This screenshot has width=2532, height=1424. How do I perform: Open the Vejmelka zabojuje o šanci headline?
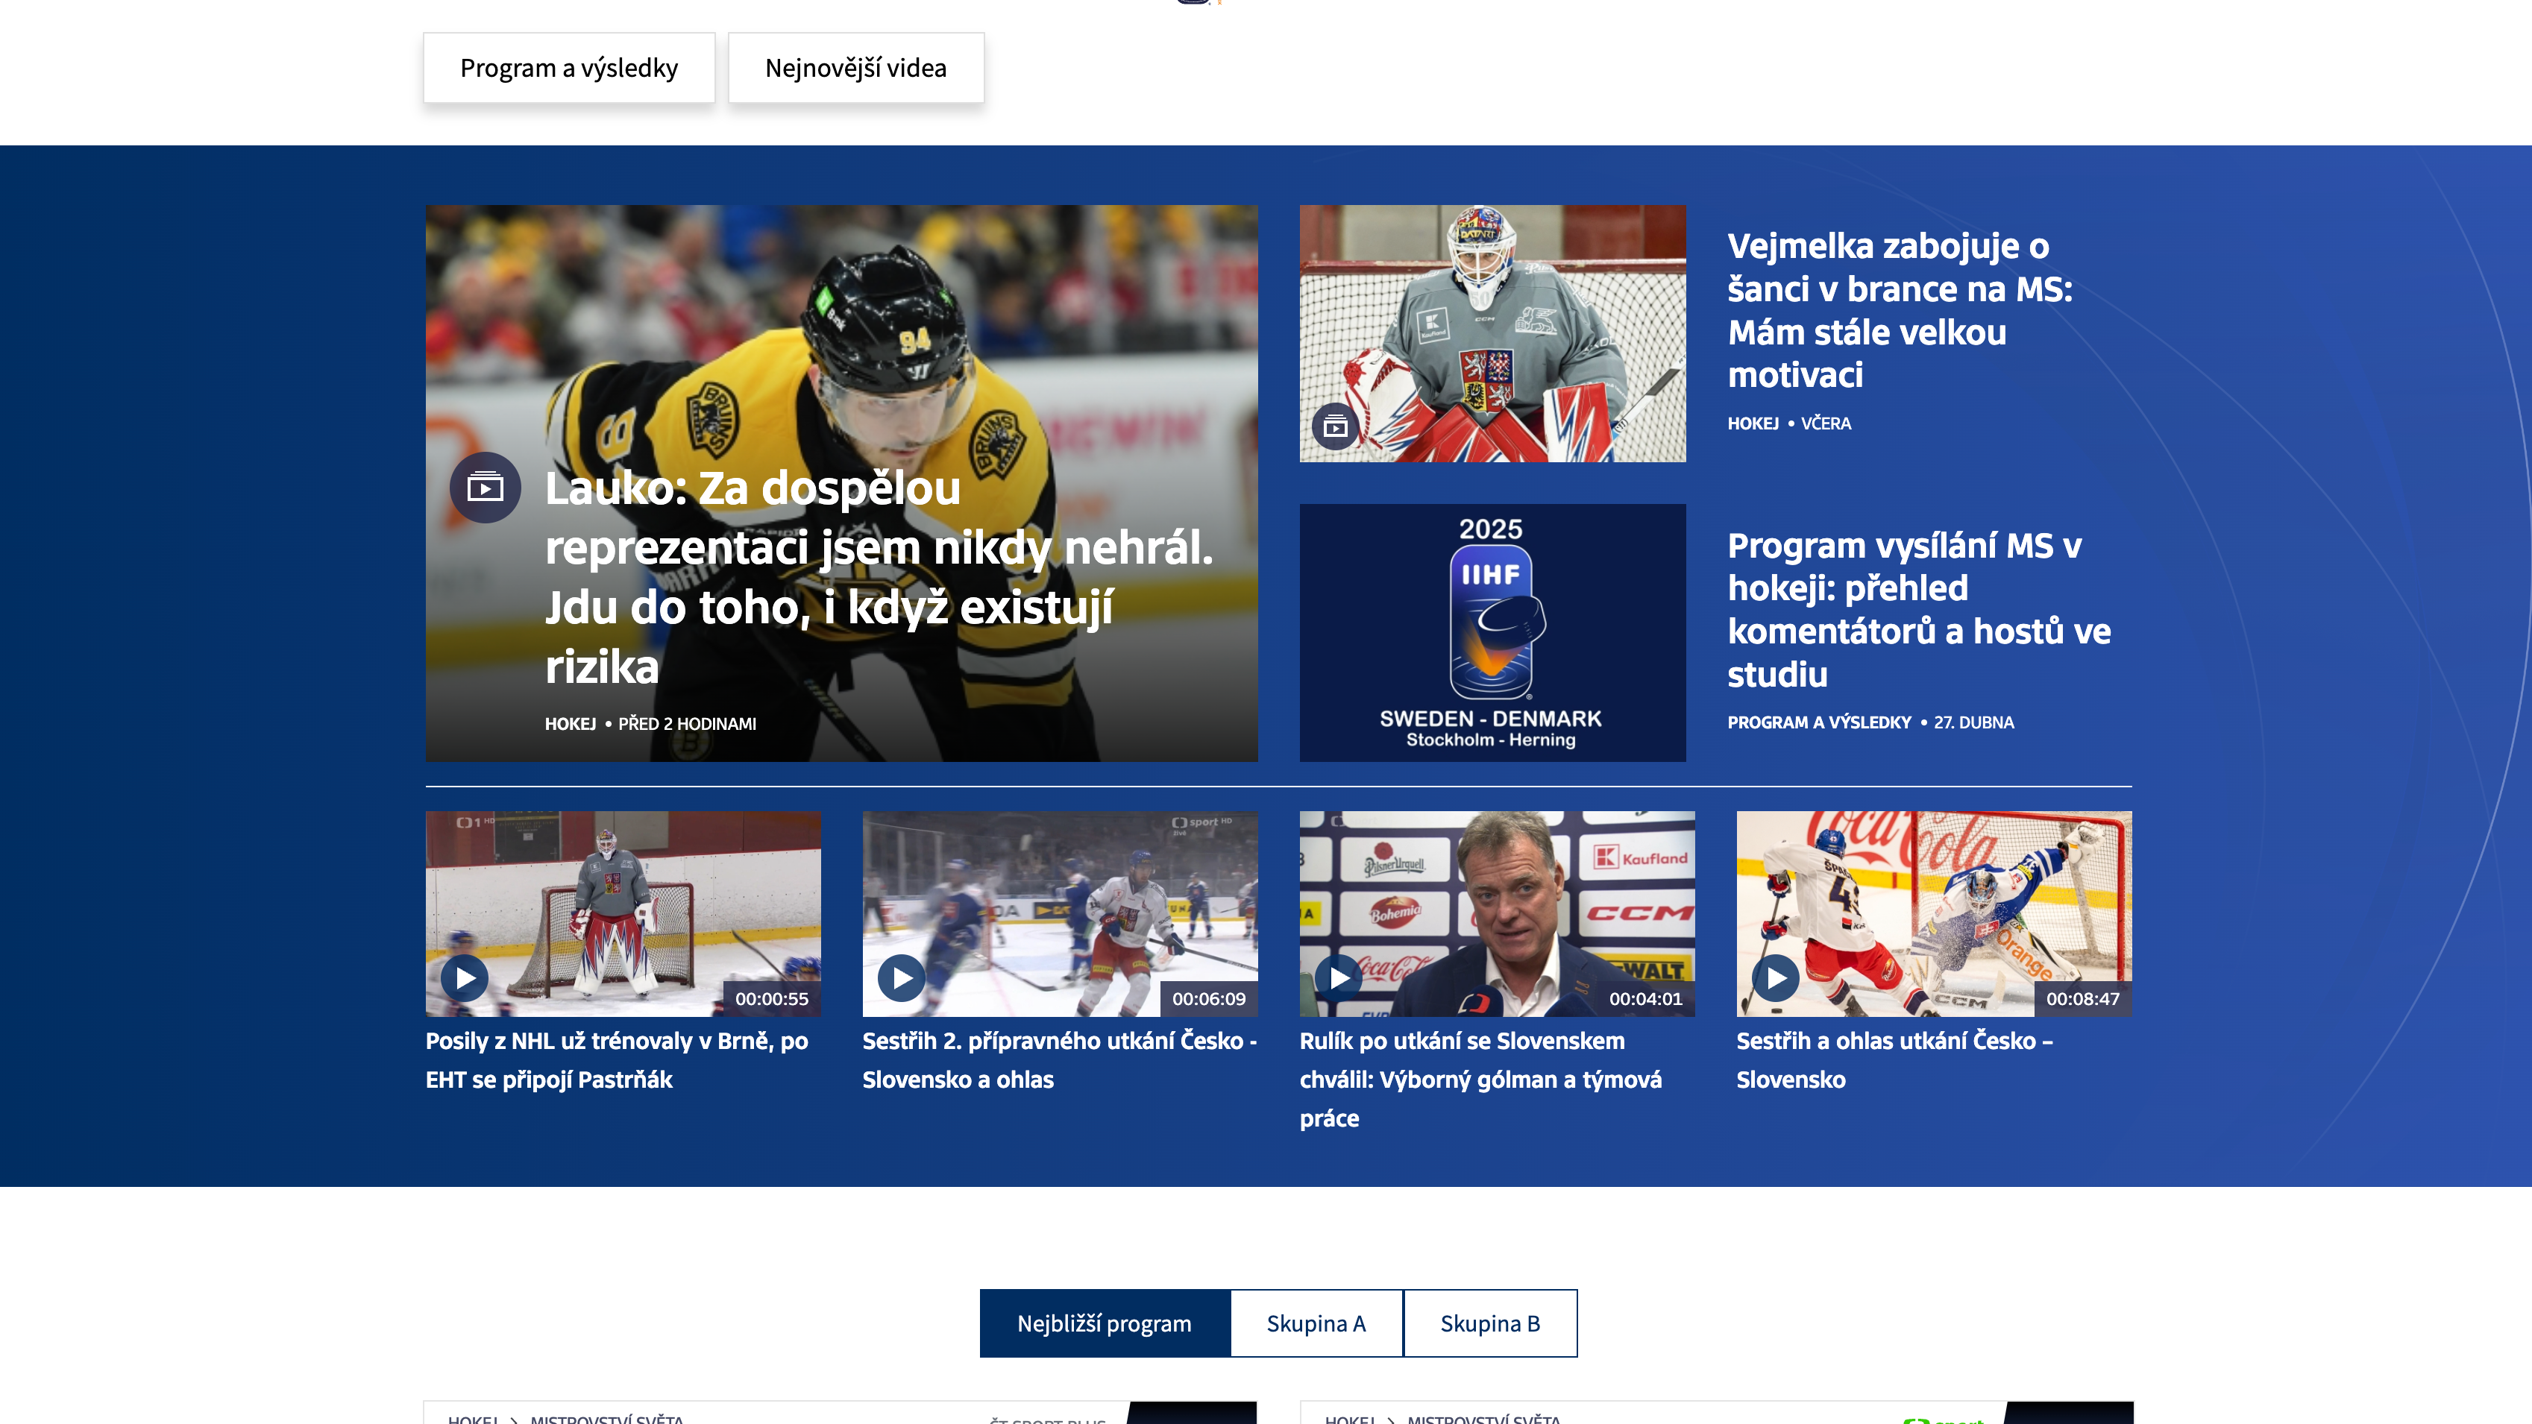tap(1900, 309)
